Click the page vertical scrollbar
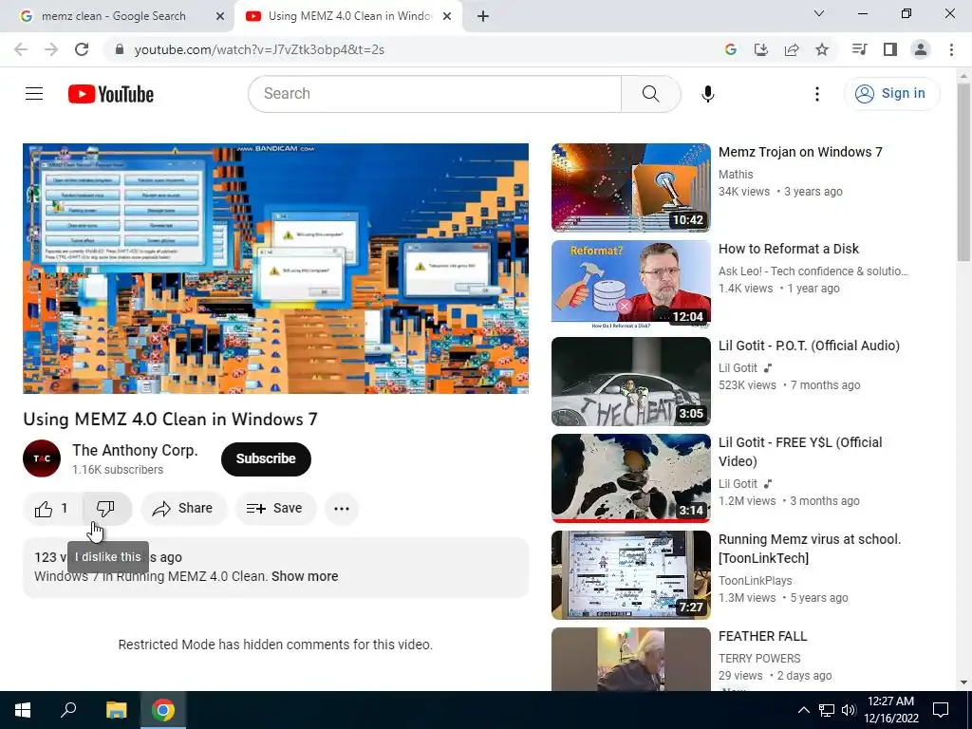The height and width of the screenshot is (729, 972). tap(963, 173)
